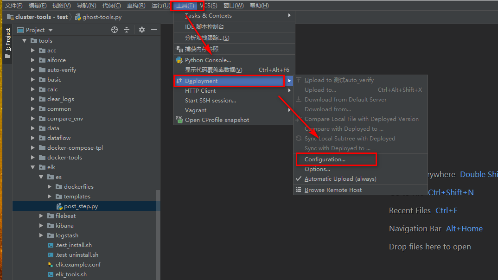Open the 窗口(W) menu

(x=233, y=6)
